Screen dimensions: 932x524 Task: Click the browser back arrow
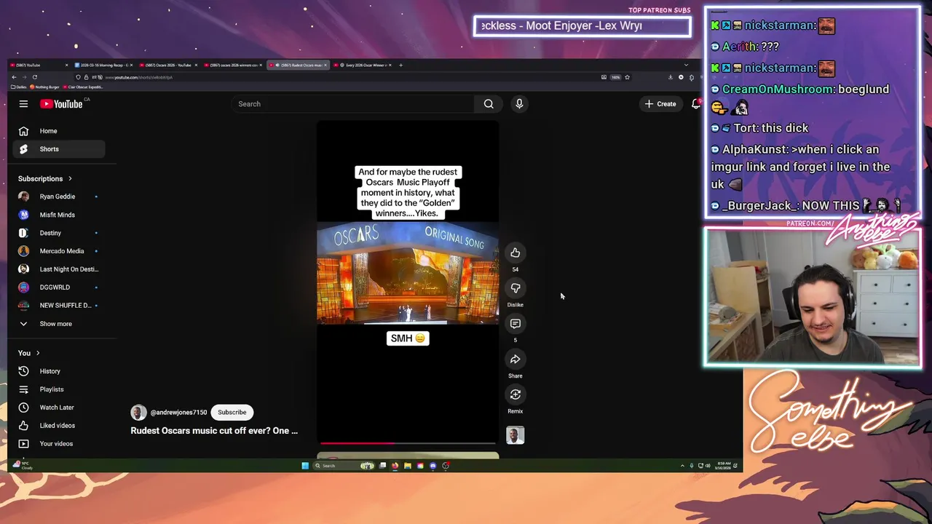(14, 77)
